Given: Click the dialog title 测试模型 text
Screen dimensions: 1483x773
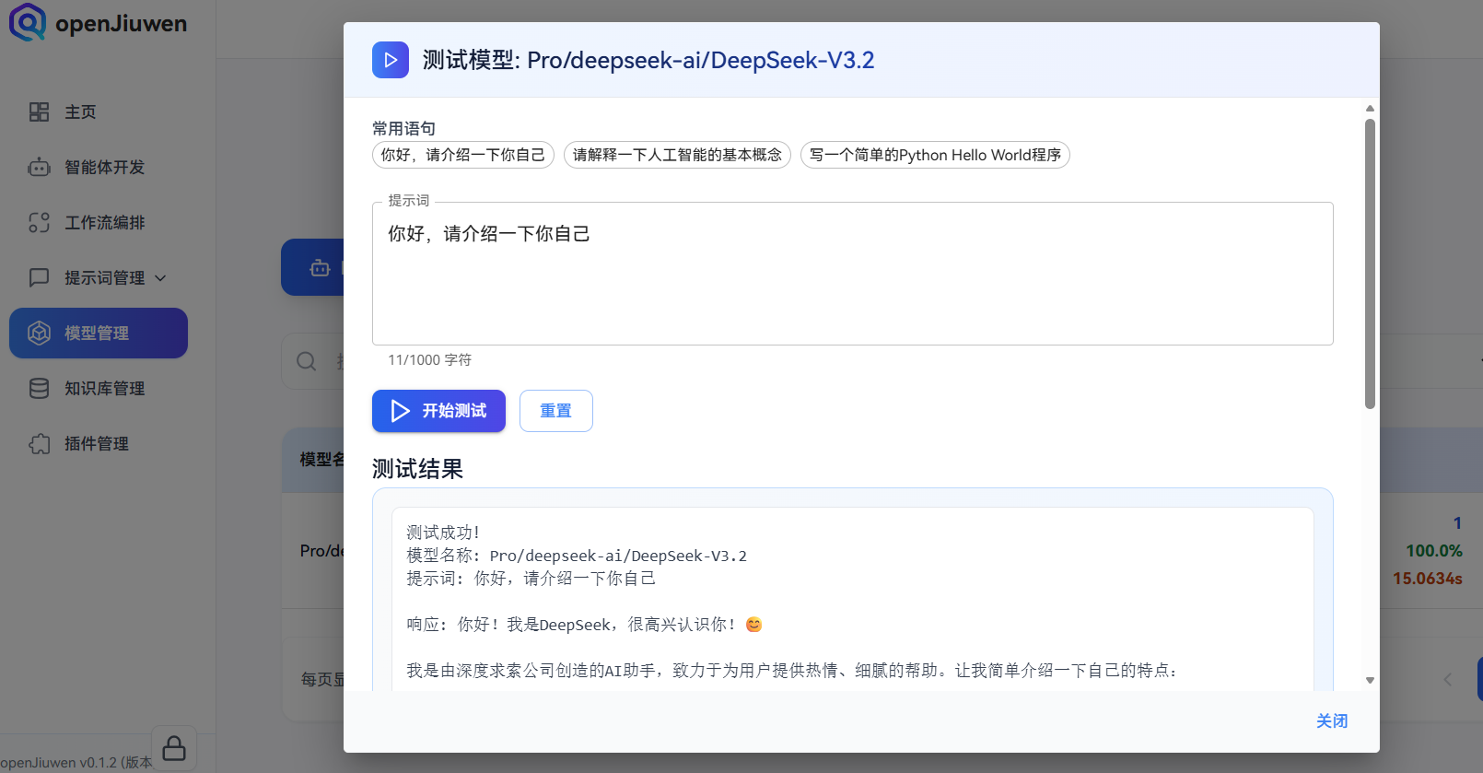Looking at the screenshot, I should coord(648,60).
